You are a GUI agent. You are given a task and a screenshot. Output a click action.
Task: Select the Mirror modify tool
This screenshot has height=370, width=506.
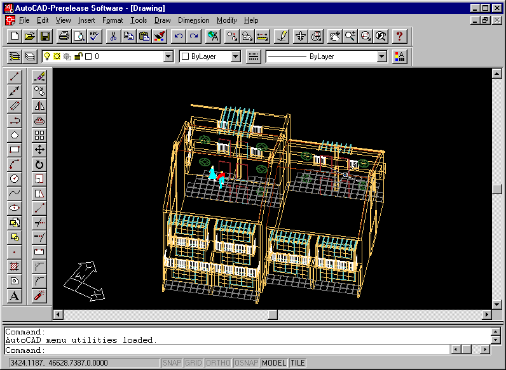pos(39,106)
